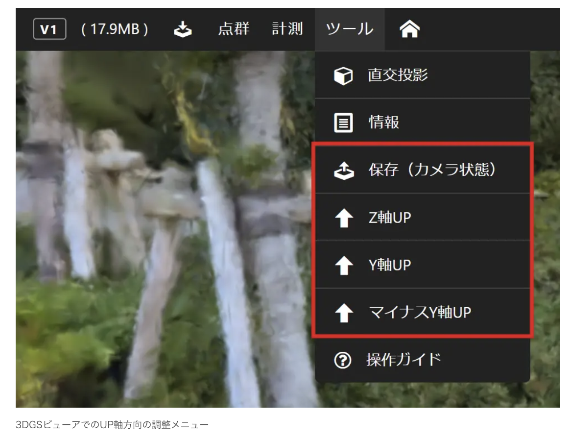
Task: Select the マイナスY軸UP entry
Action: coord(420,312)
